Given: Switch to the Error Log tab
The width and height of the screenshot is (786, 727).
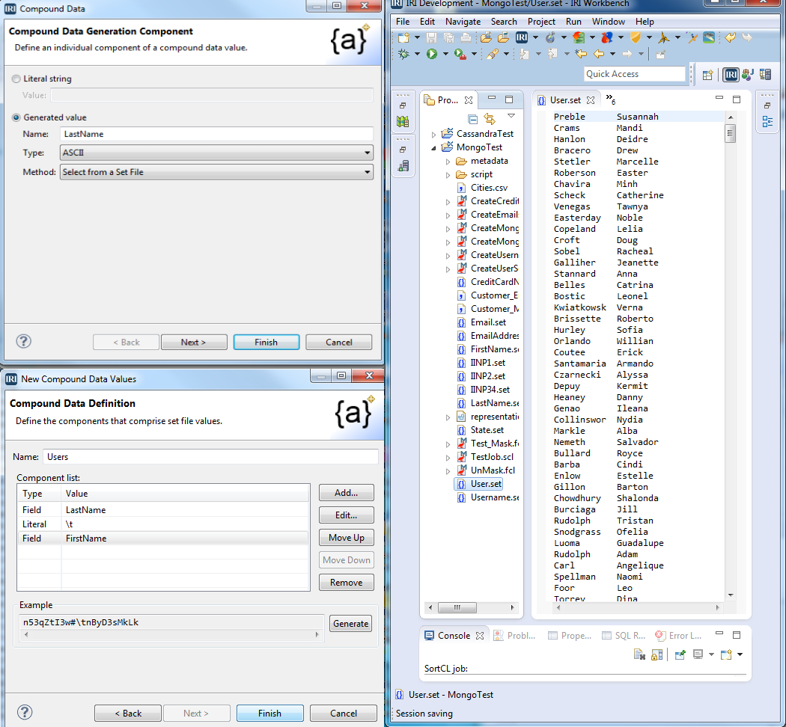Looking at the screenshot, I should [x=678, y=635].
